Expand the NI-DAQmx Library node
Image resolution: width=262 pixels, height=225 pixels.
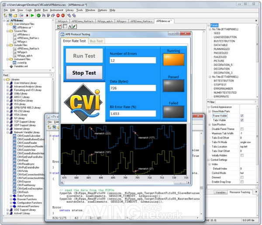point(8,101)
